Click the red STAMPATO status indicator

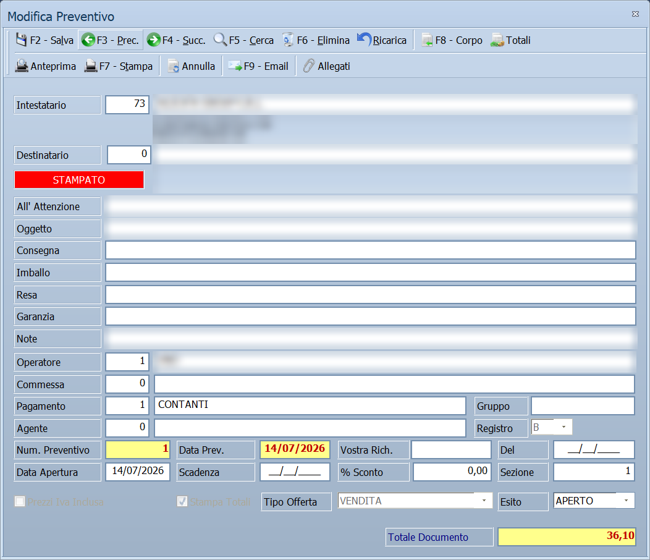click(79, 180)
